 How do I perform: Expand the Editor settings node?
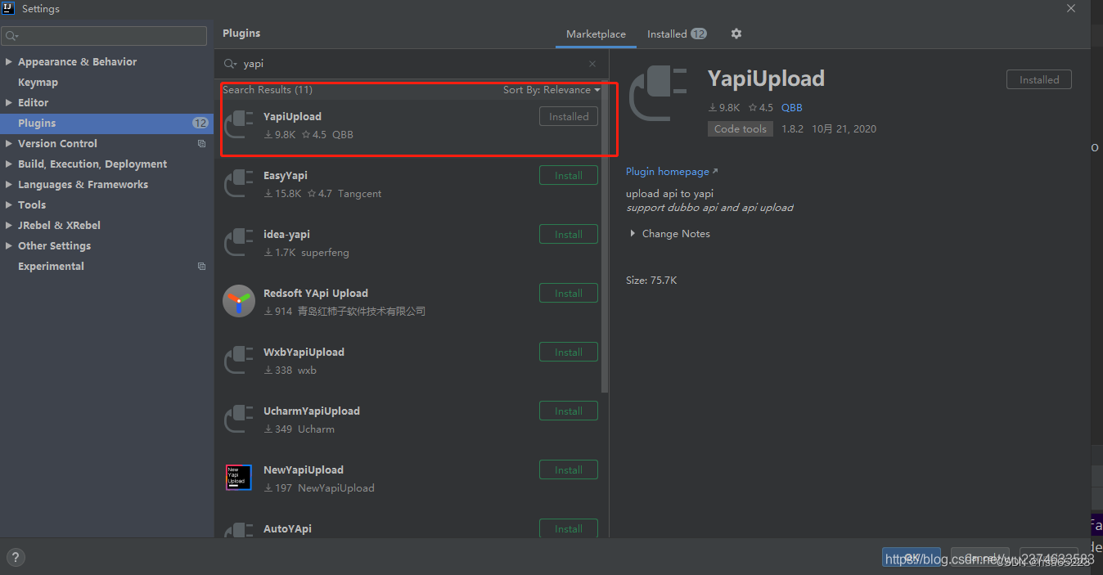coord(9,103)
